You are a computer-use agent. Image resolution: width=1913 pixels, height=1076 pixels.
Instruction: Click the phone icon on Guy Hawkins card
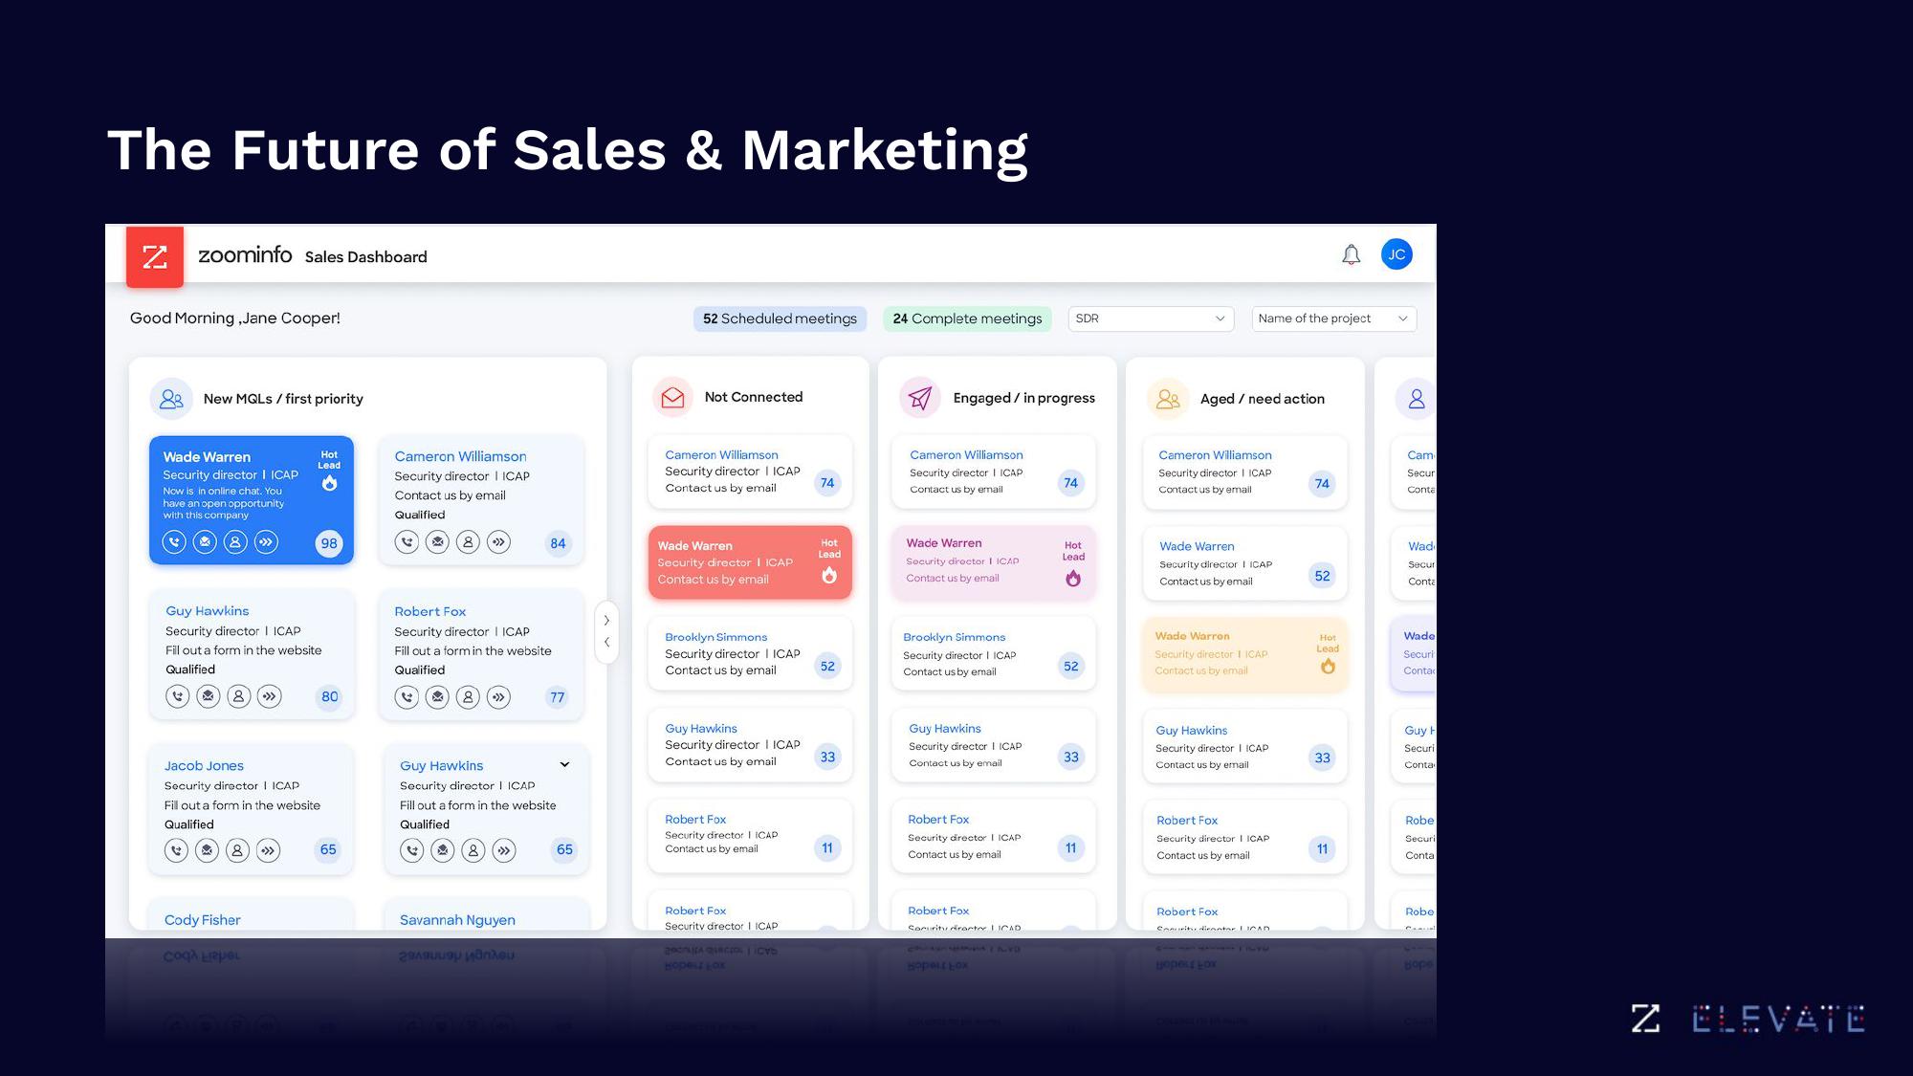[x=175, y=696]
